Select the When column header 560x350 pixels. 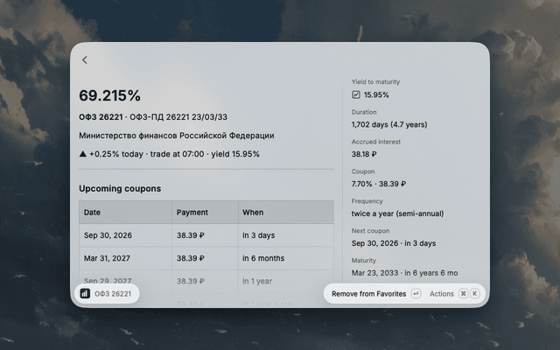(286, 212)
